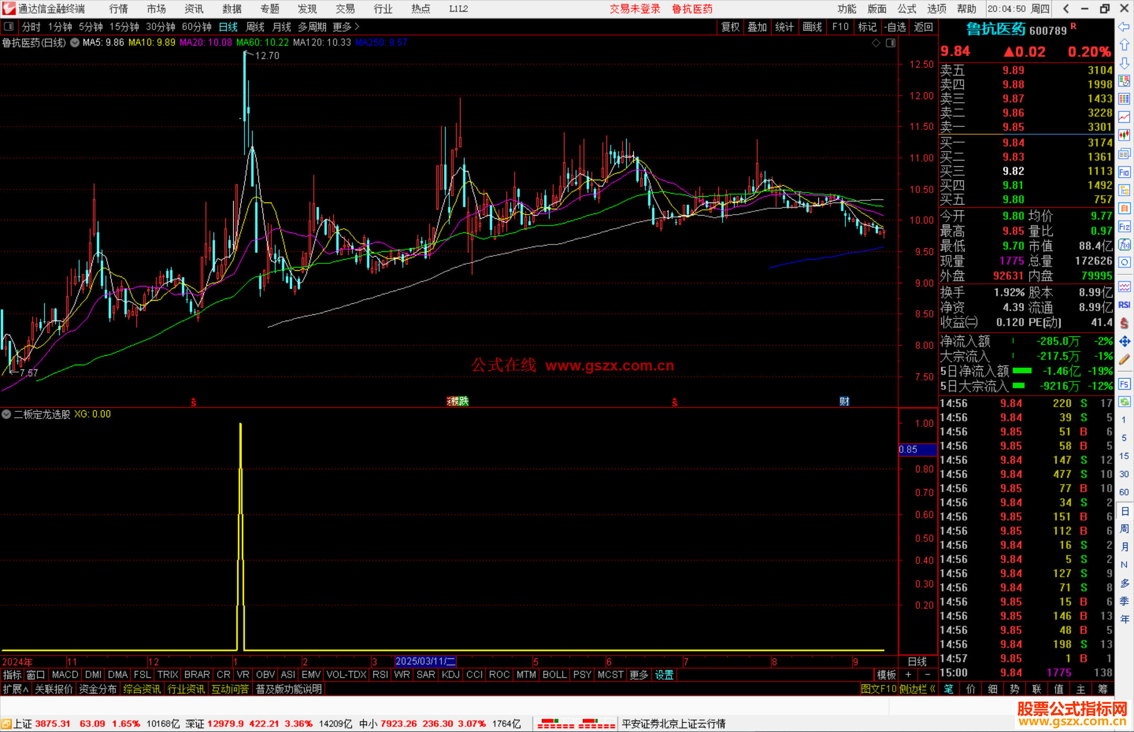
Task: Click the 财 marker at chart bottom
Action: 844,401
